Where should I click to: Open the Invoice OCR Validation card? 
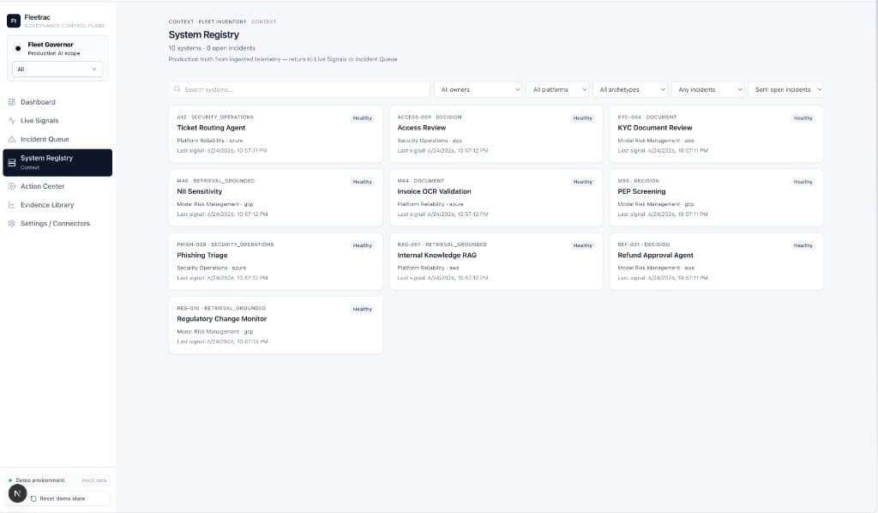496,197
